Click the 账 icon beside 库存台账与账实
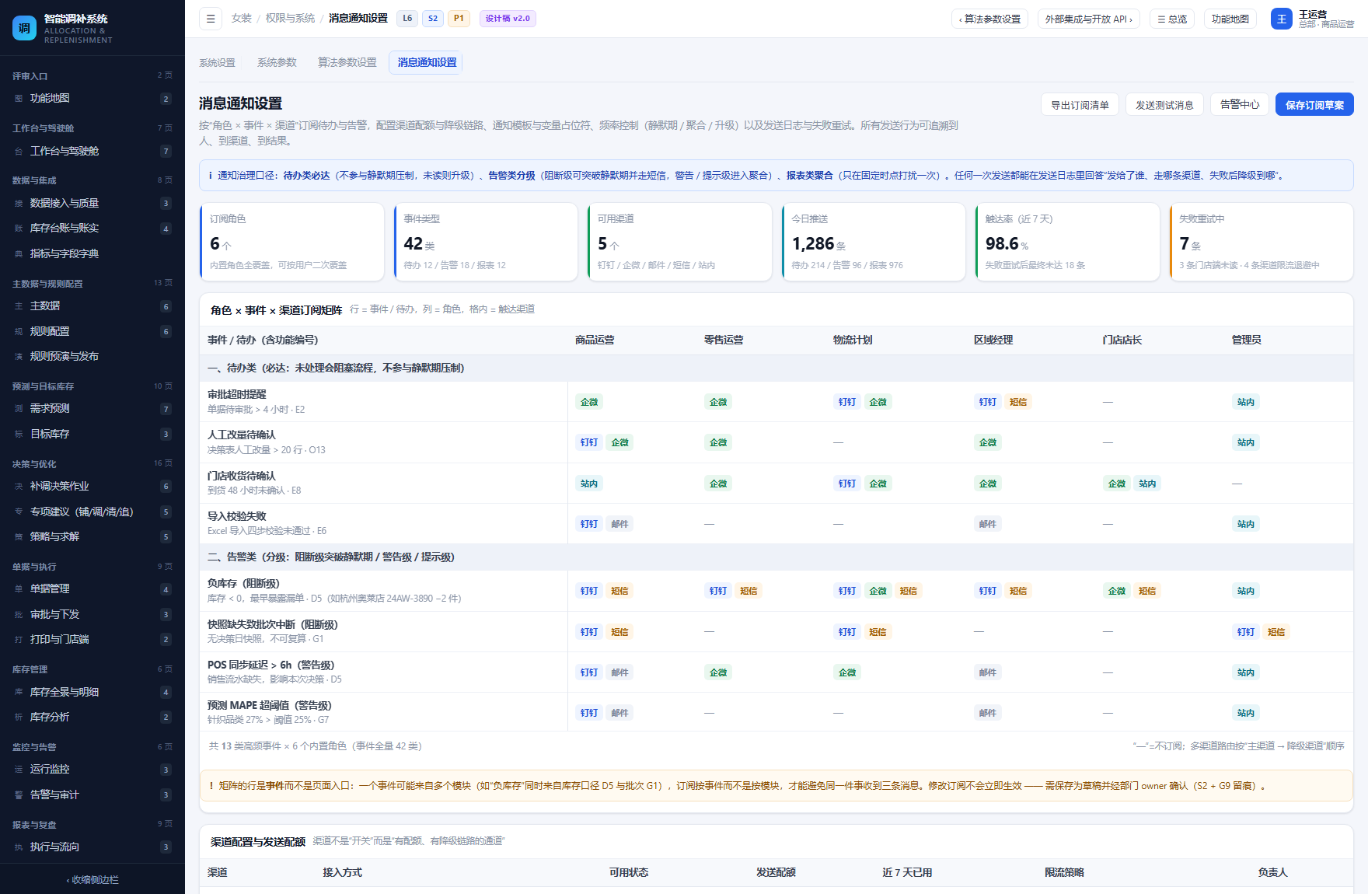This screenshot has height=894, width=1368. click(x=19, y=229)
